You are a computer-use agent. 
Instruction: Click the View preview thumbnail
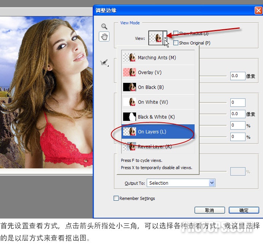(x=156, y=38)
